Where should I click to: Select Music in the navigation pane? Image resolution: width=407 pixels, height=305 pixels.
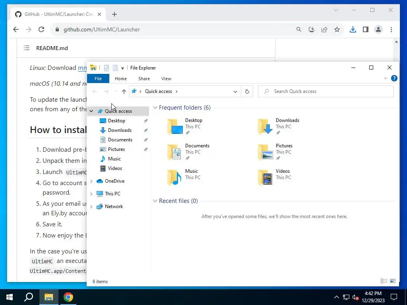[x=114, y=159]
